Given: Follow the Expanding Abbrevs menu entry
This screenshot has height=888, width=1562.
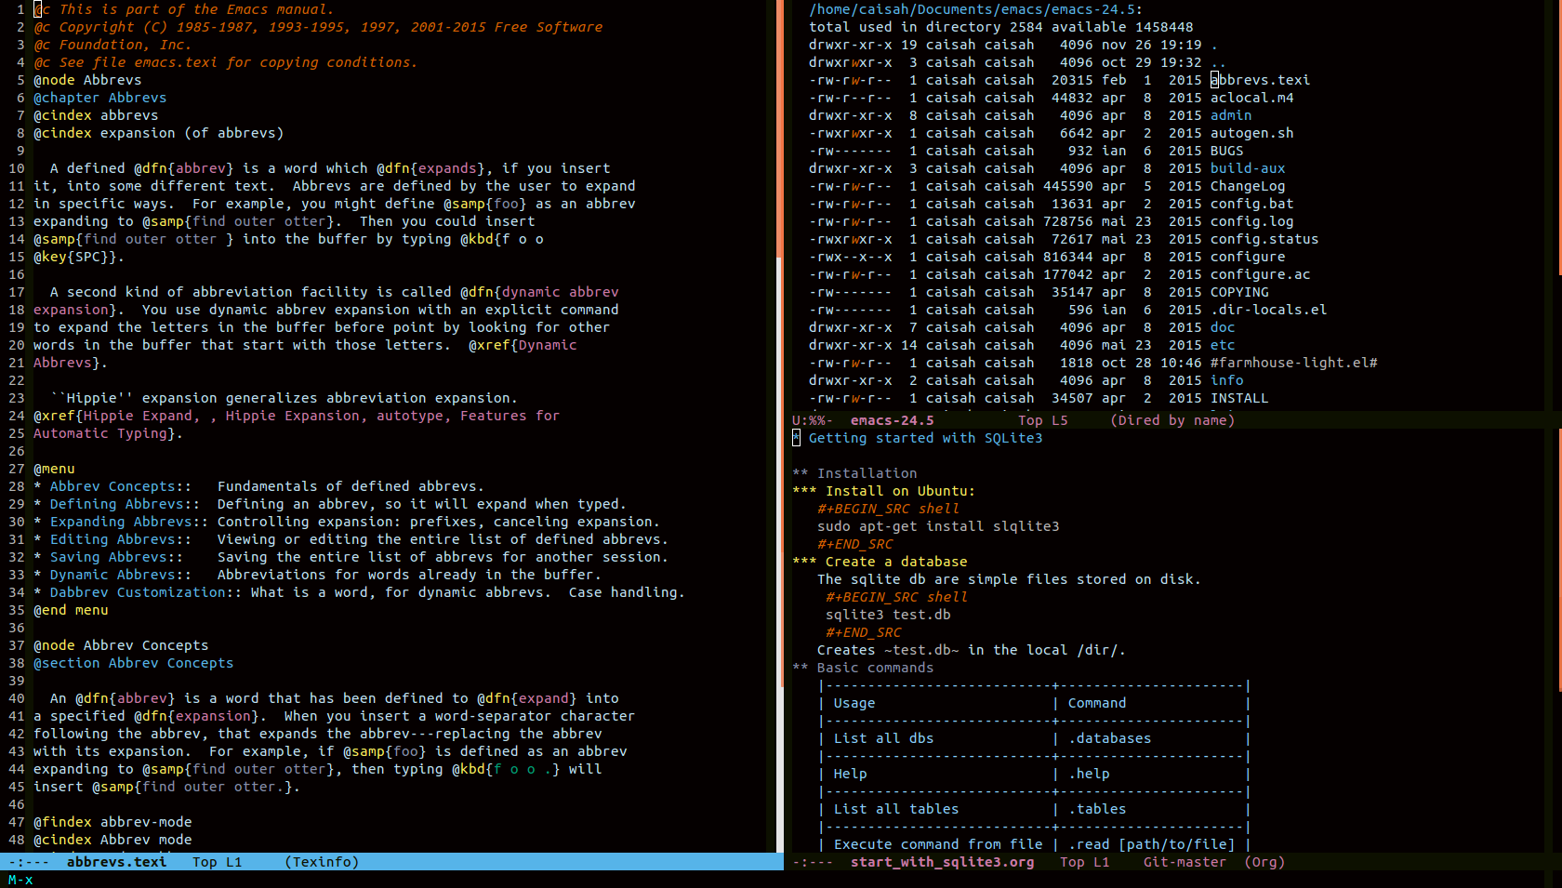Looking at the screenshot, I should (x=121, y=522).
